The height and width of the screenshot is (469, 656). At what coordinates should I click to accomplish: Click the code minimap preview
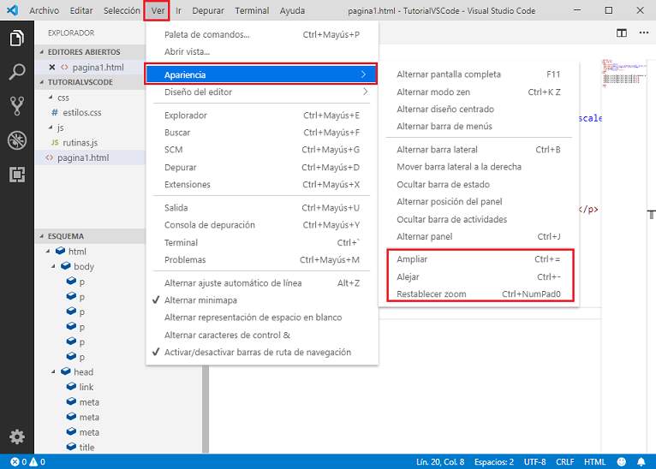click(623, 73)
